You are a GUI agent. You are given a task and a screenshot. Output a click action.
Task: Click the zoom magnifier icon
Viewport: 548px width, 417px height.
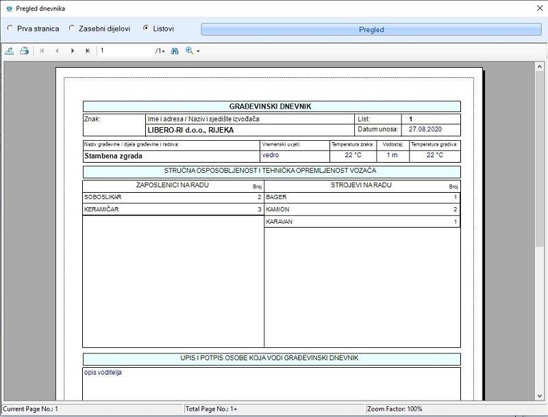pos(189,51)
